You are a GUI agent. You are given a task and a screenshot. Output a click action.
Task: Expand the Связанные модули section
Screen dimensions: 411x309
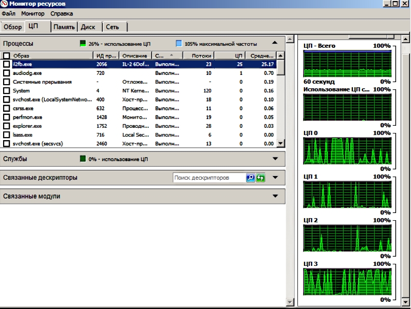(275, 196)
